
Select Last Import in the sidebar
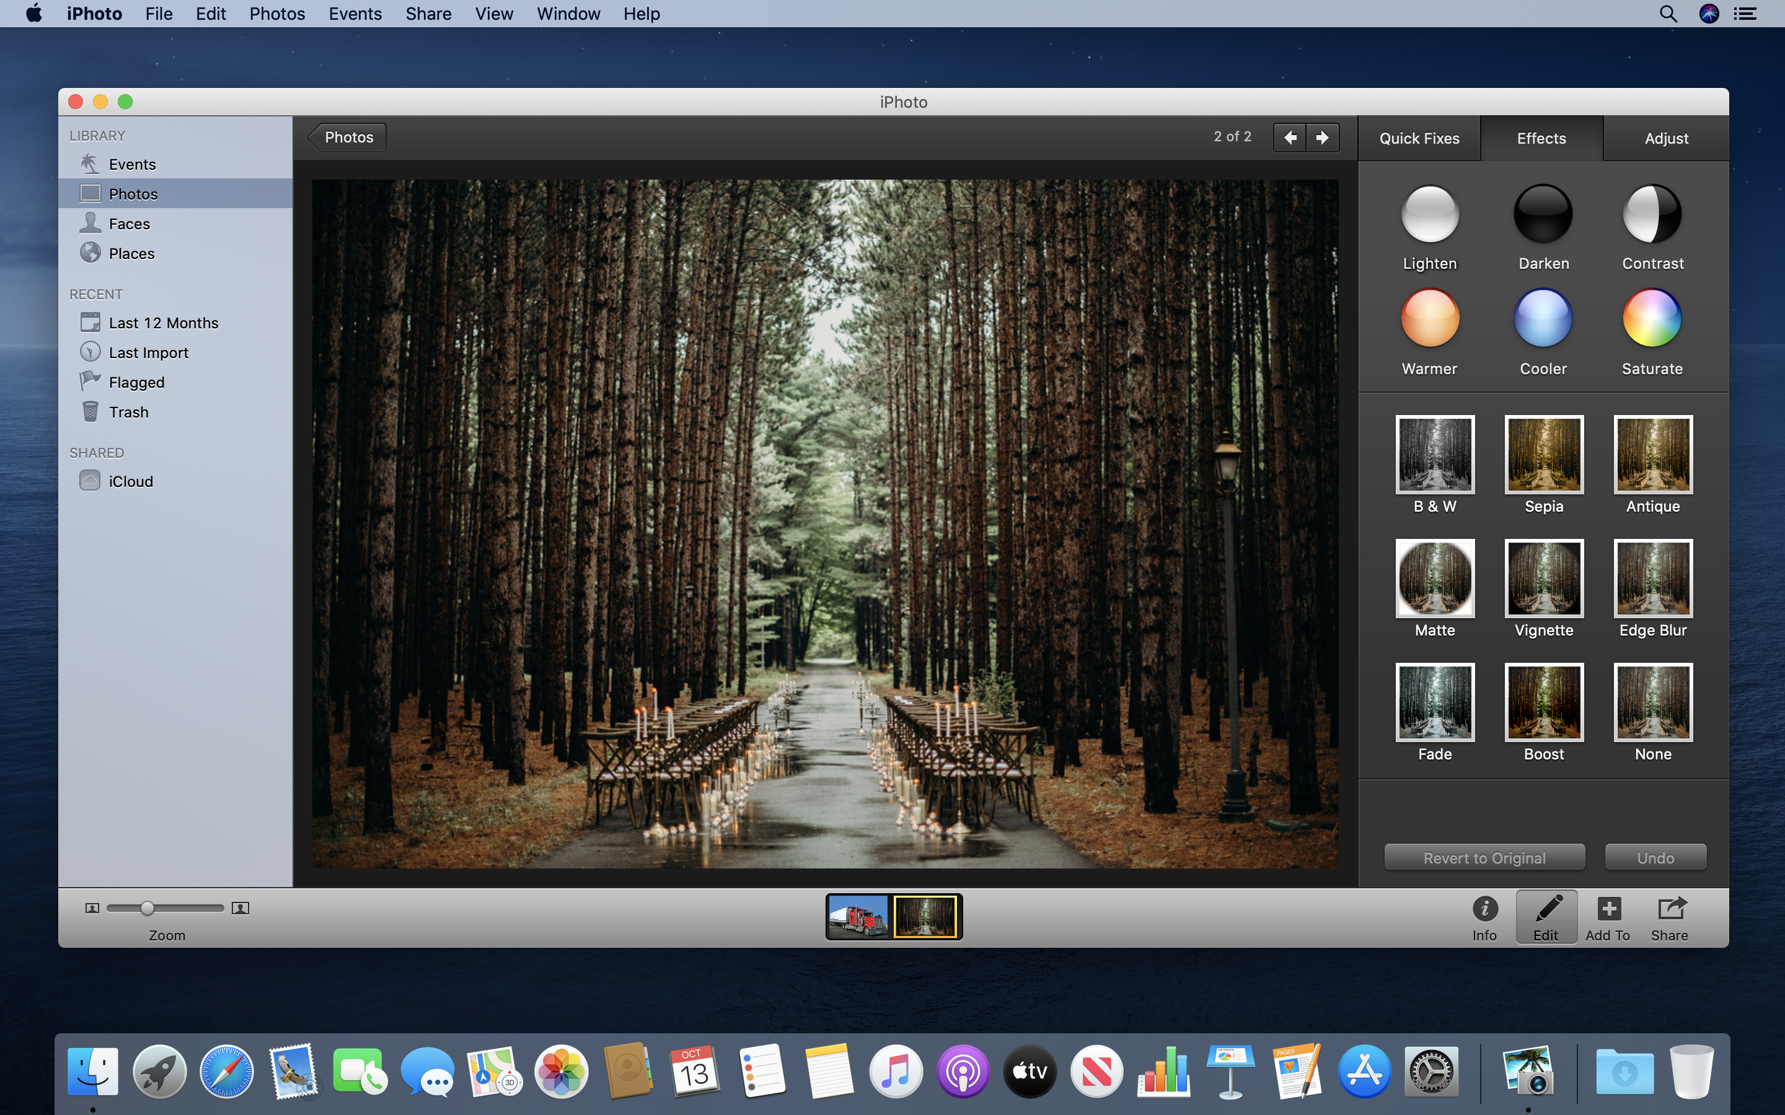(x=148, y=352)
